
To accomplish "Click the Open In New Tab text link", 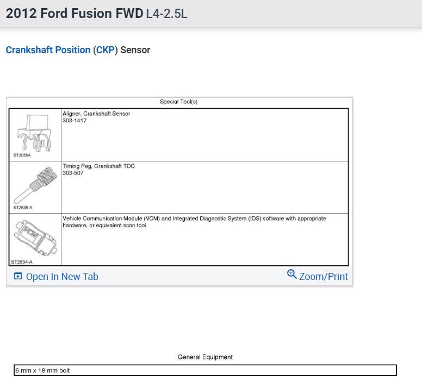I will pos(62,277).
